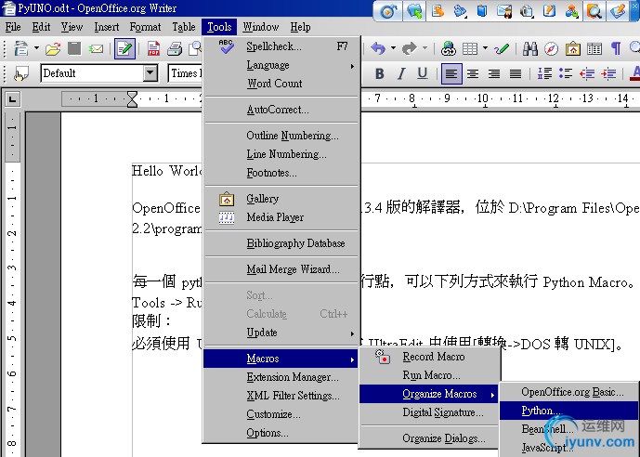Click the Document as E-mail icon

point(96,49)
